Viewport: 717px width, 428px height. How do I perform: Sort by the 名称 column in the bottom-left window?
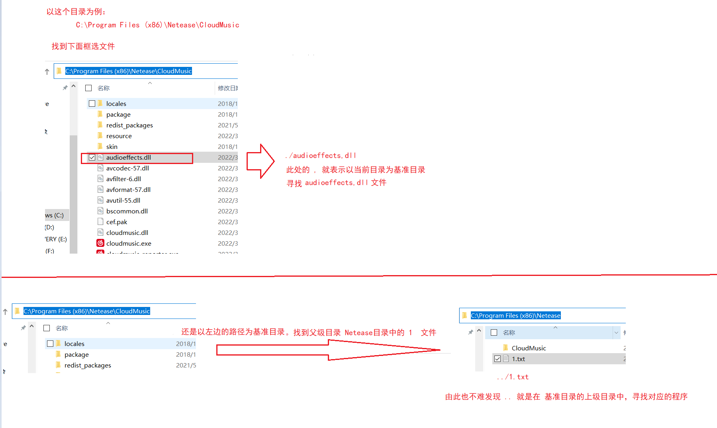(x=62, y=328)
